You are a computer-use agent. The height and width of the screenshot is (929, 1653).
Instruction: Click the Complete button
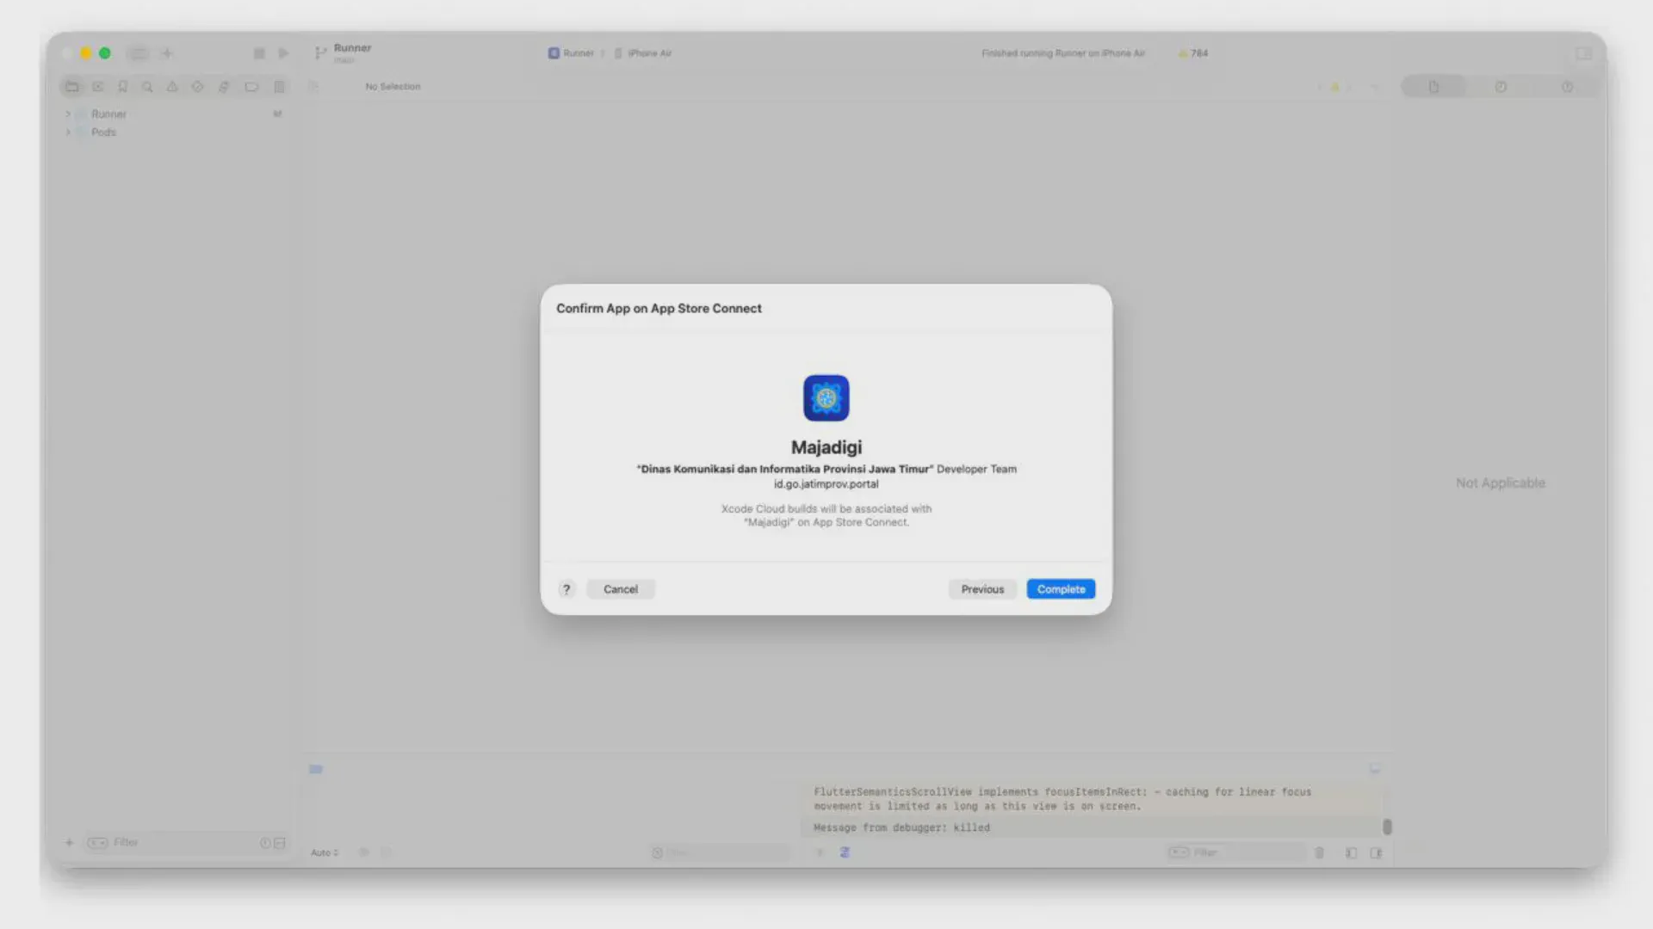(1060, 589)
